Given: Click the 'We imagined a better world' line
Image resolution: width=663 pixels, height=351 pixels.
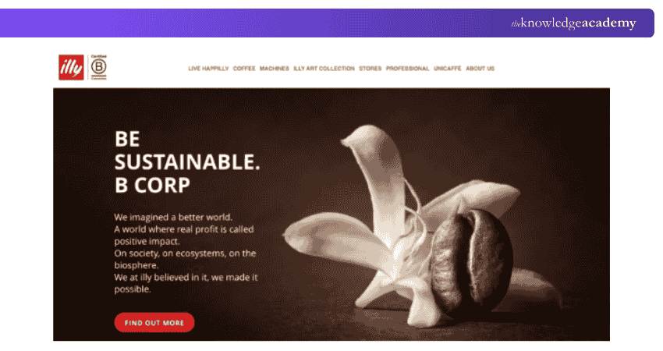Looking at the screenshot, I should [173, 218].
